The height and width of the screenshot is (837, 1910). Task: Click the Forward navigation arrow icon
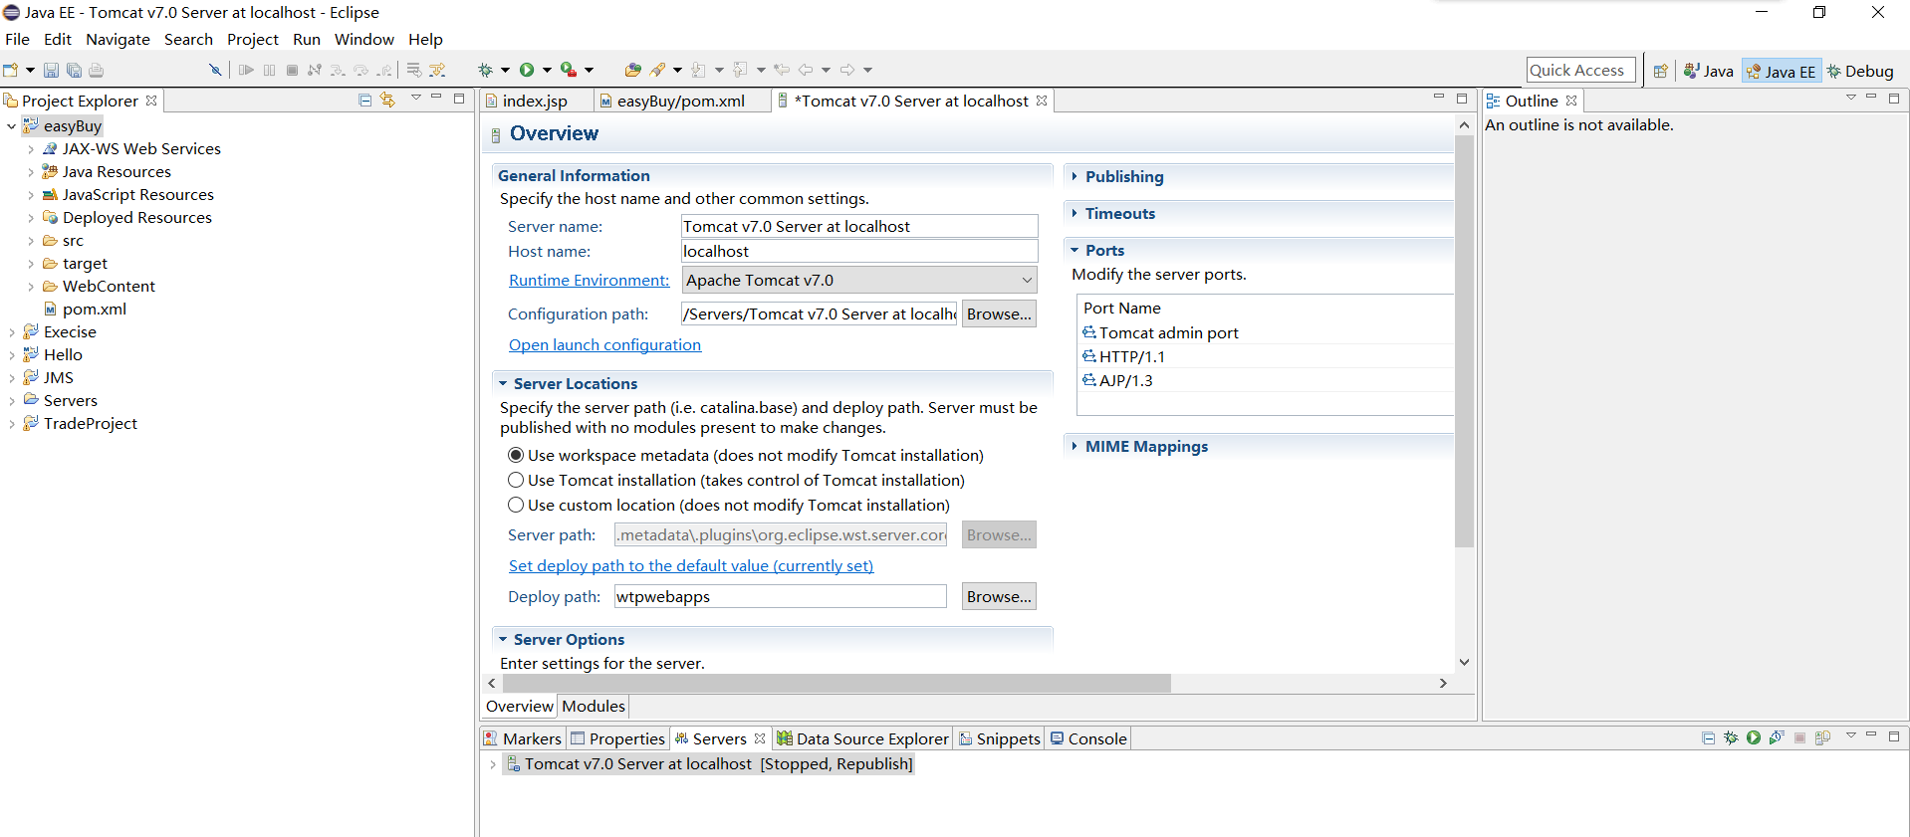pos(847,70)
